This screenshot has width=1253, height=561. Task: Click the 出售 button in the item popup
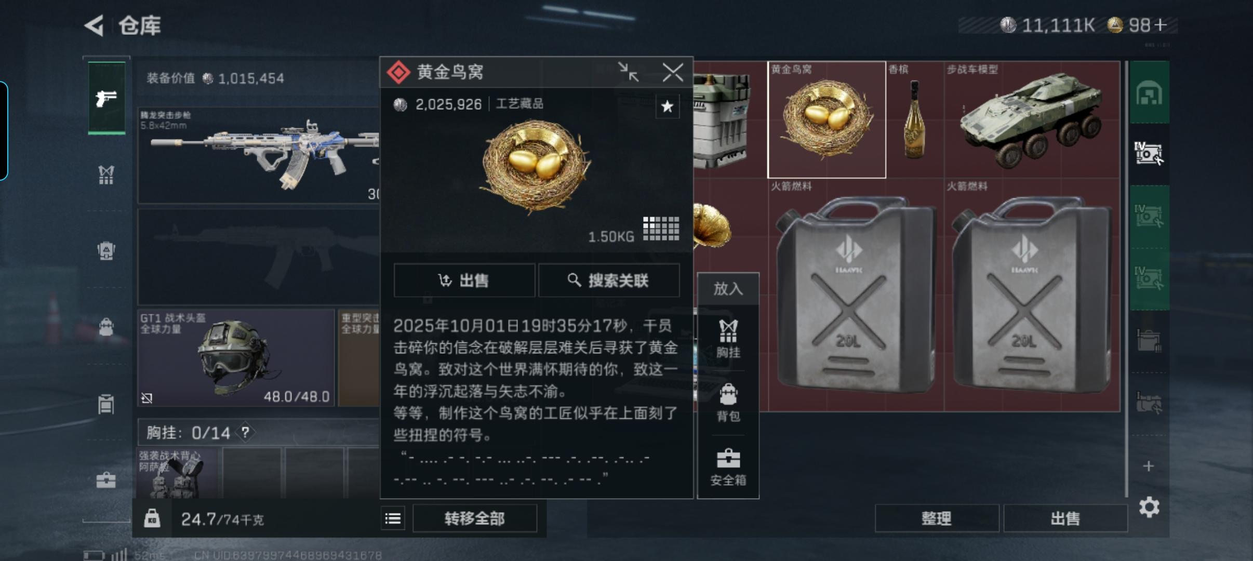click(x=464, y=280)
